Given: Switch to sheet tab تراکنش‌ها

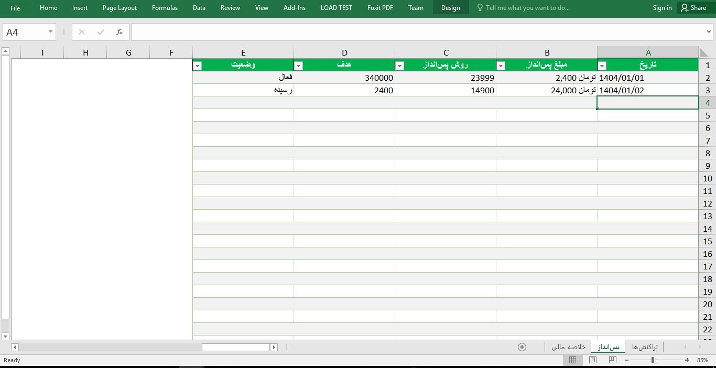Looking at the screenshot, I should pos(645,347).
